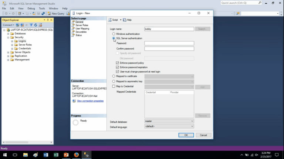The image size is (284, 159).
Task: Click the Windows Start button
Action: (x=5, y=155)
